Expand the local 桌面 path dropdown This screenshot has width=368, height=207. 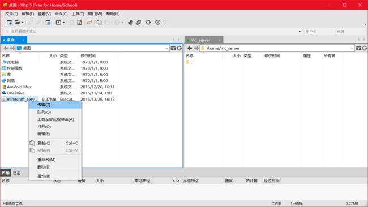coord(166,48)
